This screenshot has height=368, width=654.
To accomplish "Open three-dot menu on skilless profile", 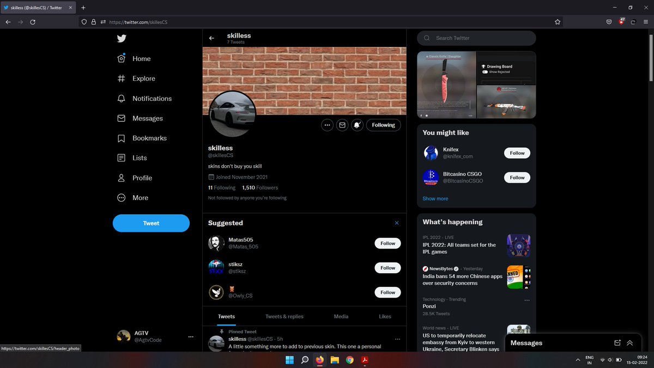I will (x=327, y=125).
